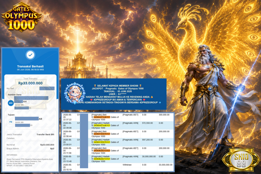The width and height of the screenshot is (261, 174).
Task: Click the 'Transfer Bank BRI' value
Action: coord(45,135)
